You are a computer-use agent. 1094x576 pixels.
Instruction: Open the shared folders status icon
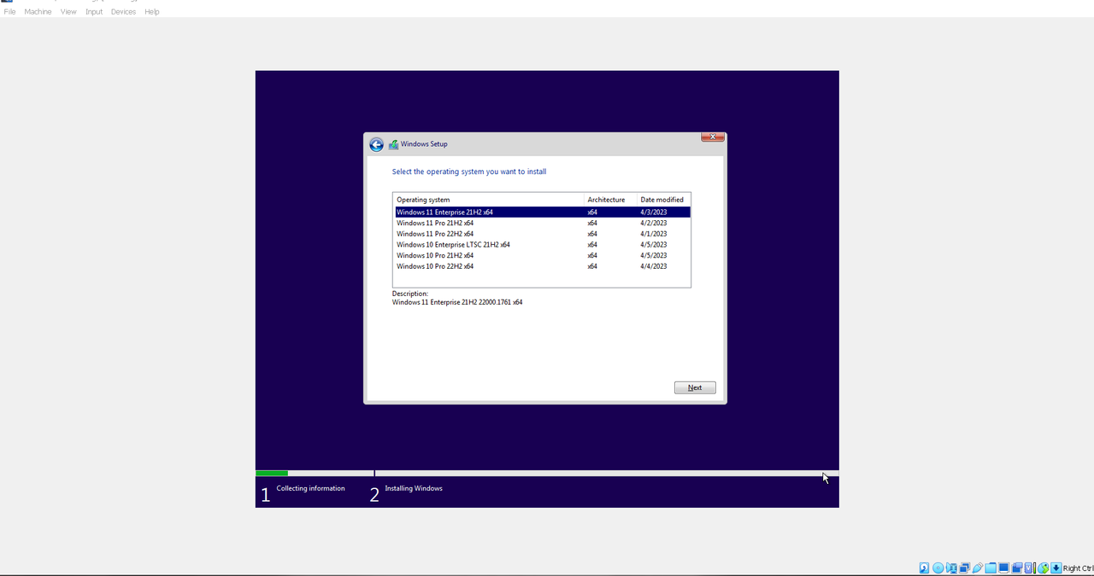point(991,568)
